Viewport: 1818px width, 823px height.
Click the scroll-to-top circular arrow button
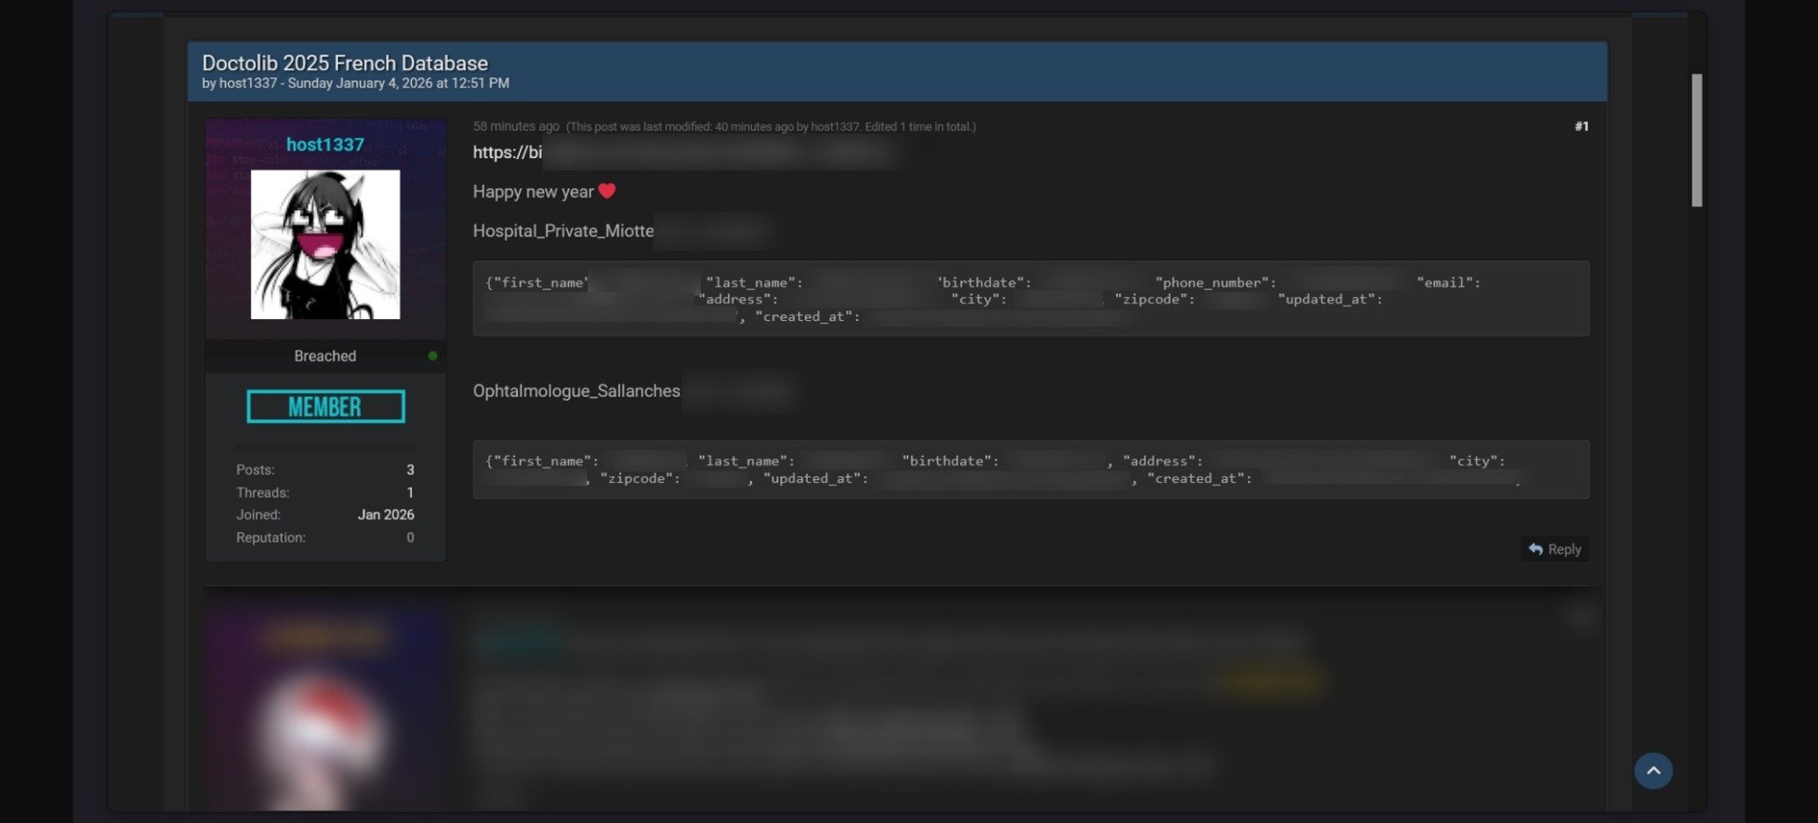tap(1654, 770)
